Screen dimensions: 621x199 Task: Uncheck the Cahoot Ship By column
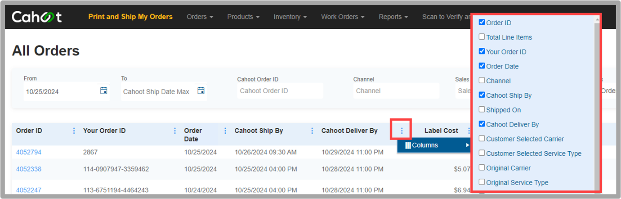tap(482, 95)
